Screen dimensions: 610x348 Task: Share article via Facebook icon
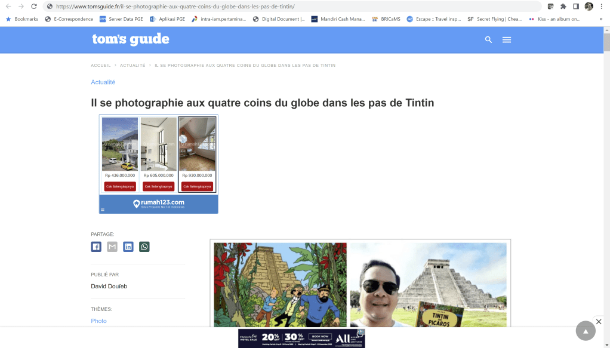96,247
